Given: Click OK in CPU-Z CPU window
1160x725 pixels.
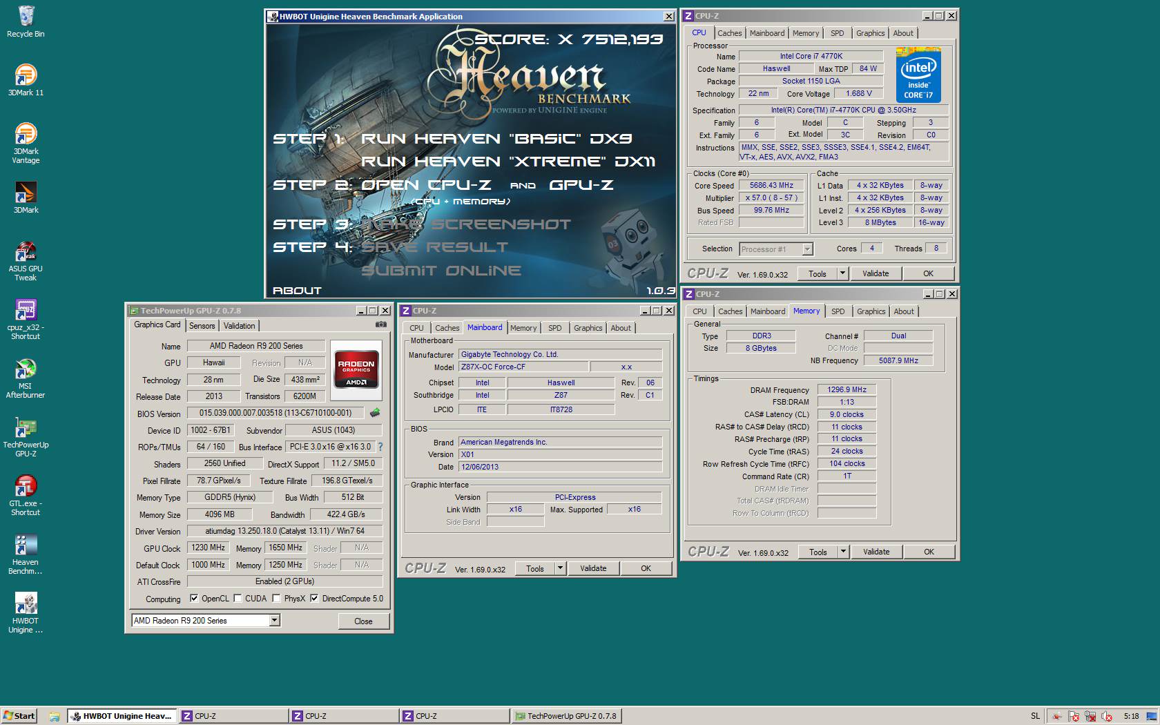Looking at the screenshot, I should point(929,273).
